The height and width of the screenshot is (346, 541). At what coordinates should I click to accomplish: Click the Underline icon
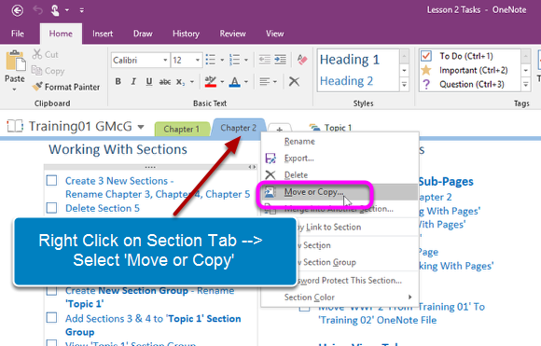148,81
